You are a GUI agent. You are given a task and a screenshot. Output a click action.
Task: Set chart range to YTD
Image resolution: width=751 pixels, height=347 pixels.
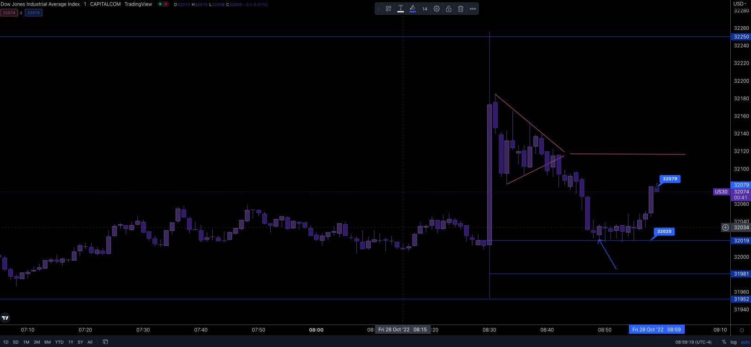pyautogui.click(x=59, y=342)
